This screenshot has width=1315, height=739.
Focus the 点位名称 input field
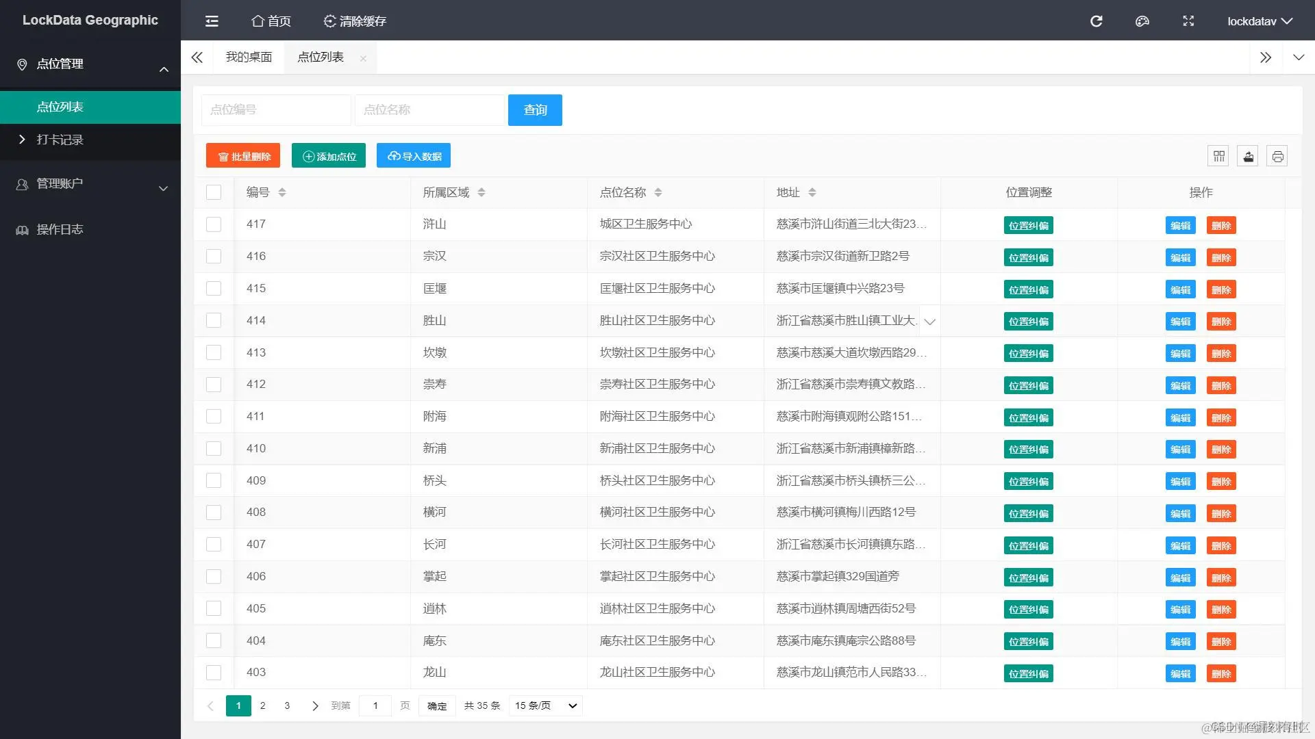tap(429, 110)
